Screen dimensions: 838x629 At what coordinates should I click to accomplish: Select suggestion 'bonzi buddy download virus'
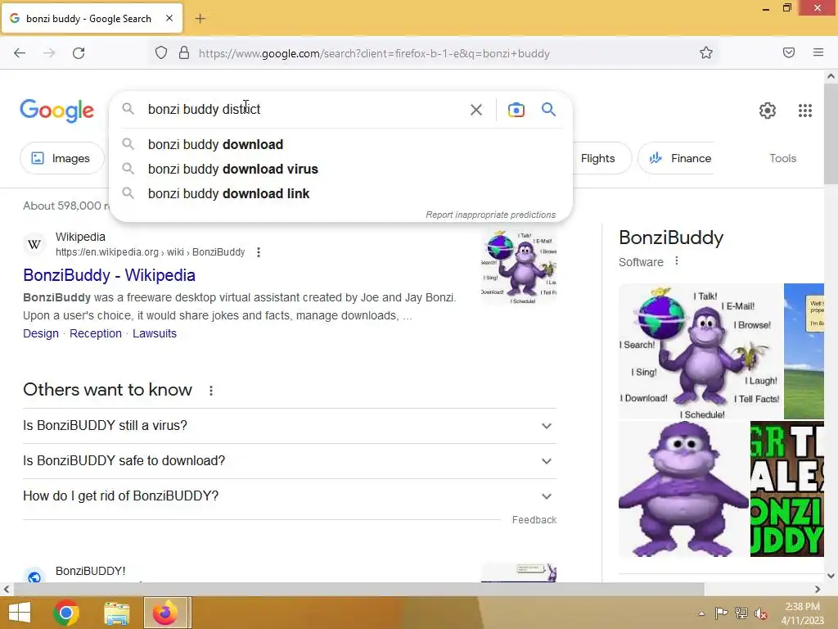click(x=341, y=169)
